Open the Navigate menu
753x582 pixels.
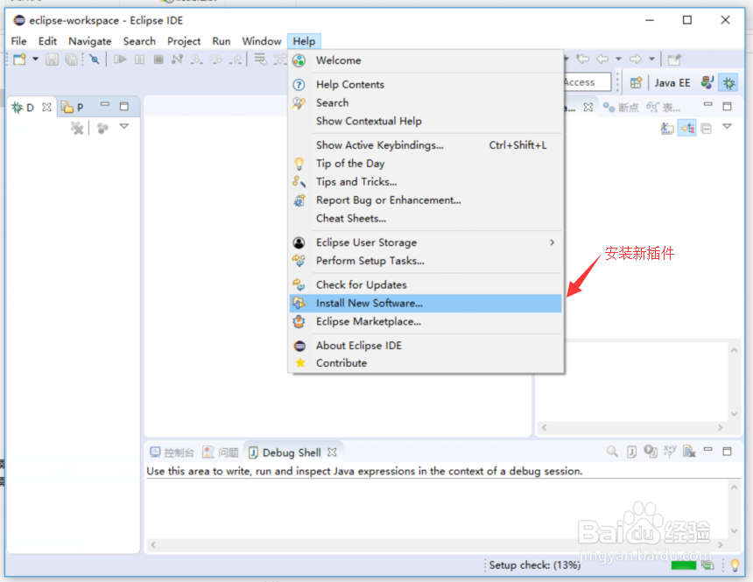[90, 41]
